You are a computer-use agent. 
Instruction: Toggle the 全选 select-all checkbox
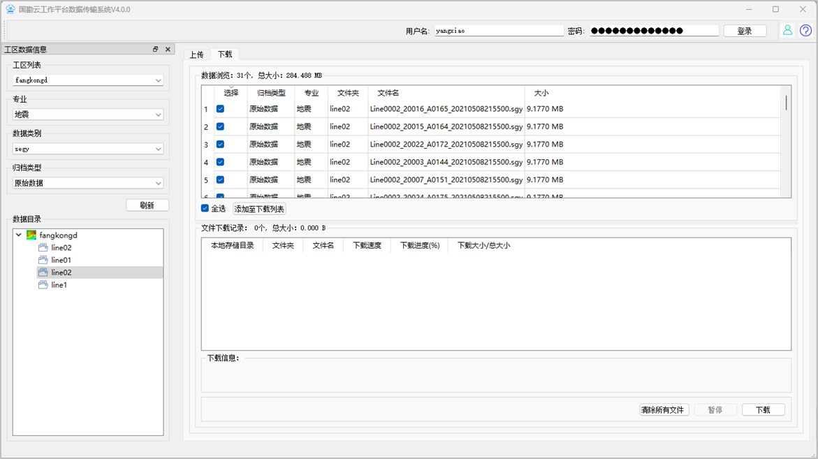205,208
